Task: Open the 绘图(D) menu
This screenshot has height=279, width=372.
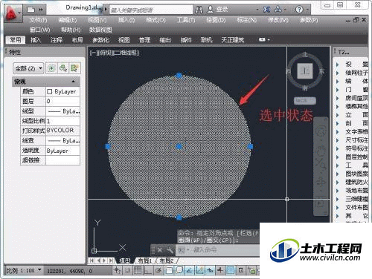Action: coord(216,20)
